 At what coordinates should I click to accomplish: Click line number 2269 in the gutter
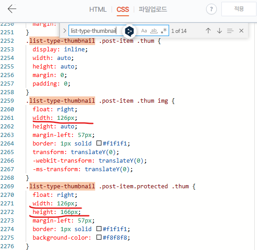(7, 186)
